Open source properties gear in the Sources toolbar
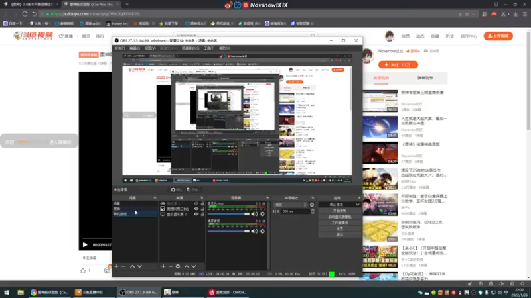Screen dimensions: 531x298 coord(178,266)
